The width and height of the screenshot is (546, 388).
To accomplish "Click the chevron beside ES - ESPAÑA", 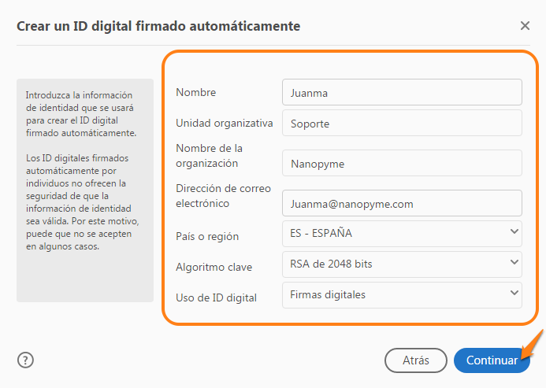I will 514,231.
